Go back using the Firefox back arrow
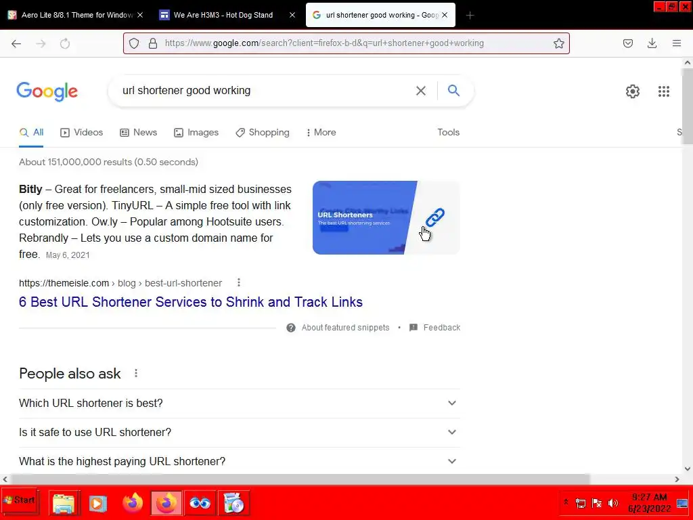 16,43
